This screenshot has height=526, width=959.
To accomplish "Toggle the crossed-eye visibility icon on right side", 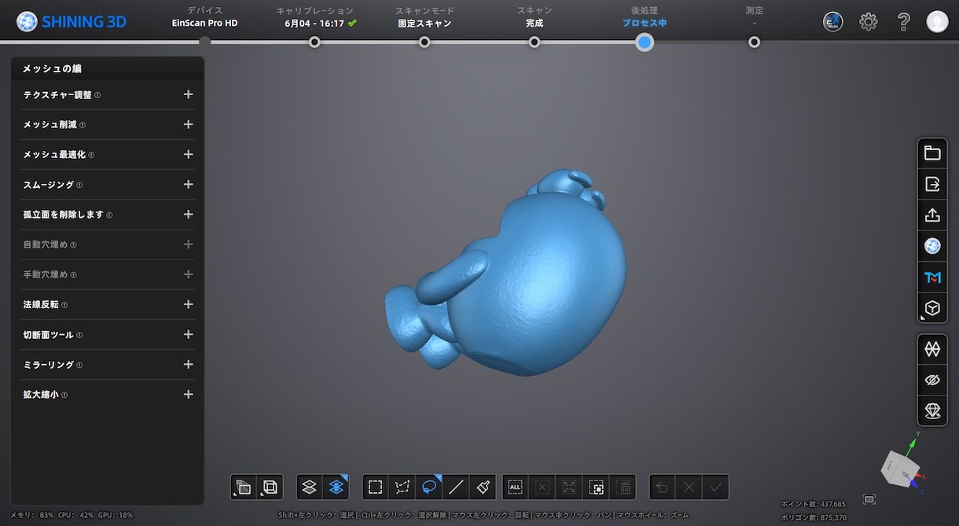I will pyautogui.click(x=932, y=380).
